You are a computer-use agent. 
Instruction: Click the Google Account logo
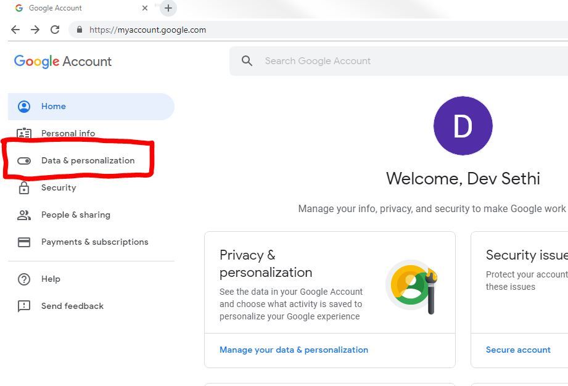63,62
